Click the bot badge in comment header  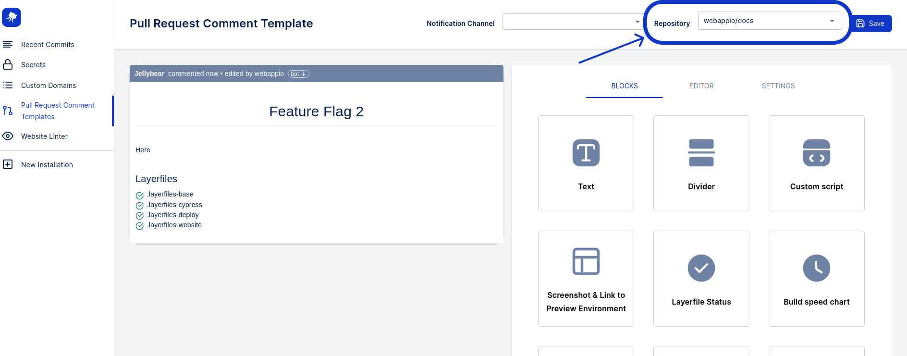298,74
